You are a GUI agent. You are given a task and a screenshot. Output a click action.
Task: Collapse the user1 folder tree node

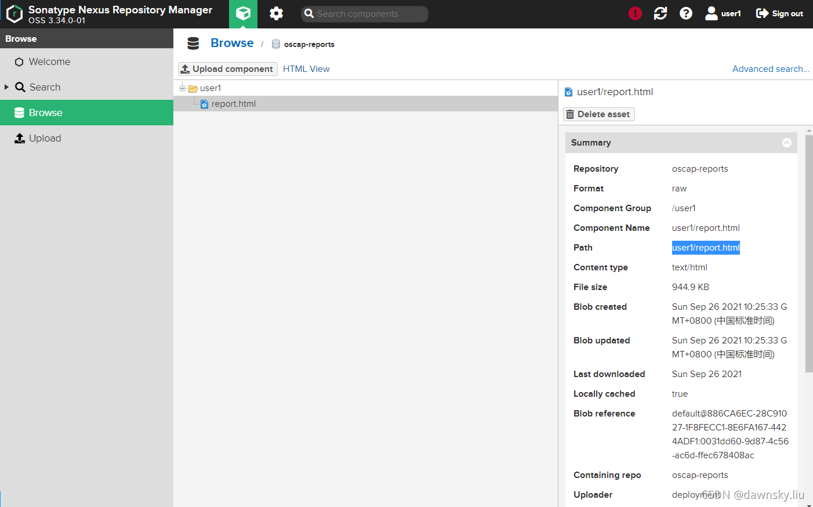click(x=182, y=88)
